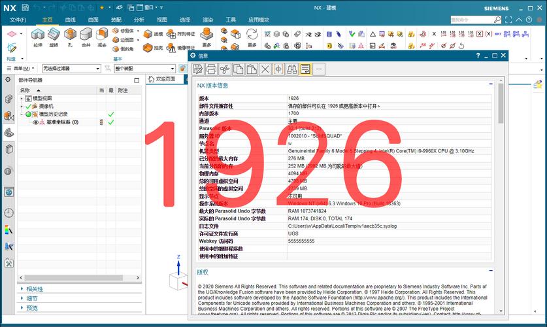547x327 pixels.
Task: Expand the 摄像机 tree node
Action: click(x=22, y=106)
